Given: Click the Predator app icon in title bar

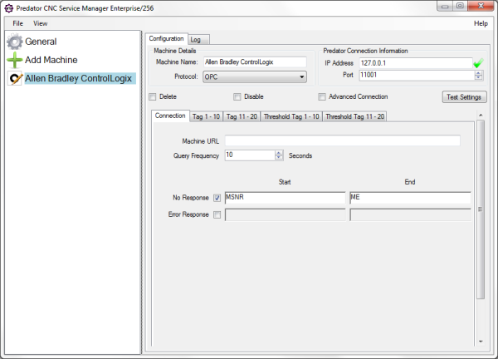Looking at the screenshot, I should click(x=8, y=7).
